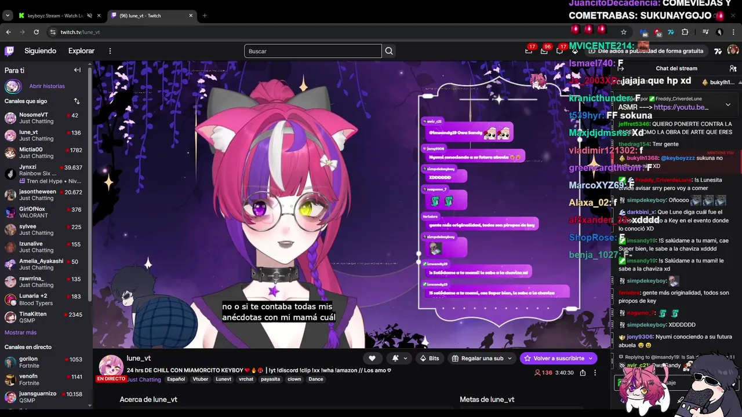Open the Just Chatting category link
Viewport: 742px width, 417px height.
[144, 380]
